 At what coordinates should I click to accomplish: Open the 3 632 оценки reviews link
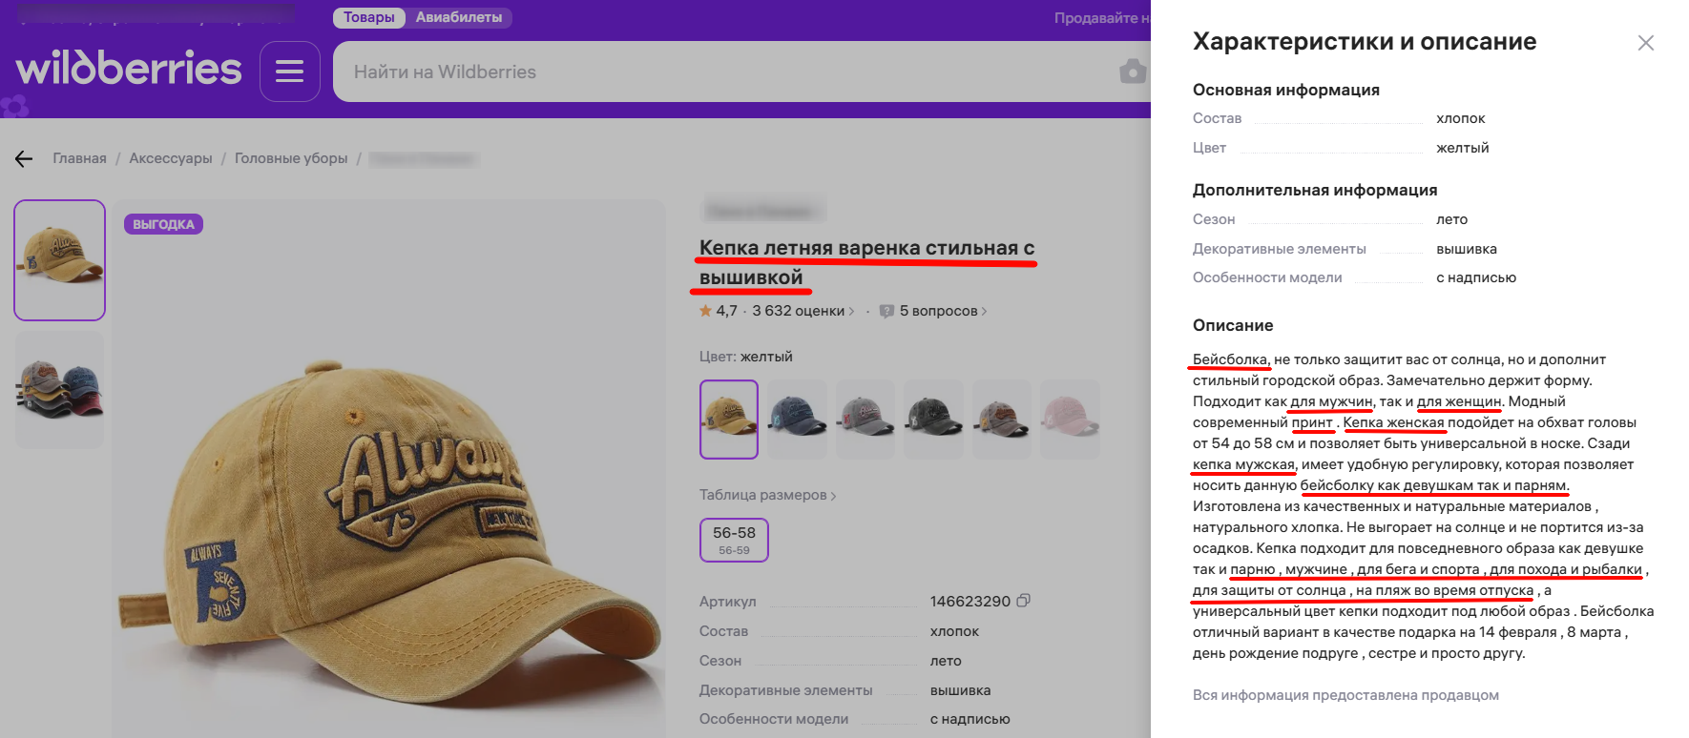[x=803, y=311]
